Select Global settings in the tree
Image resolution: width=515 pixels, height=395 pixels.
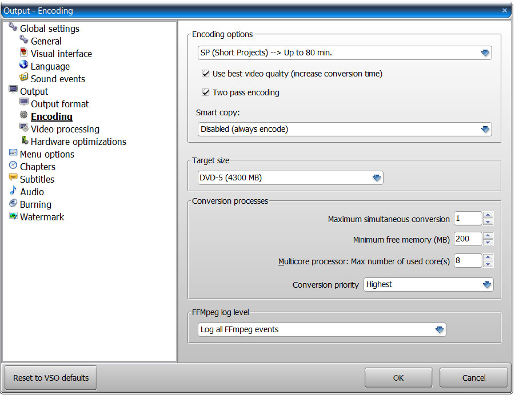pos(50,29)
